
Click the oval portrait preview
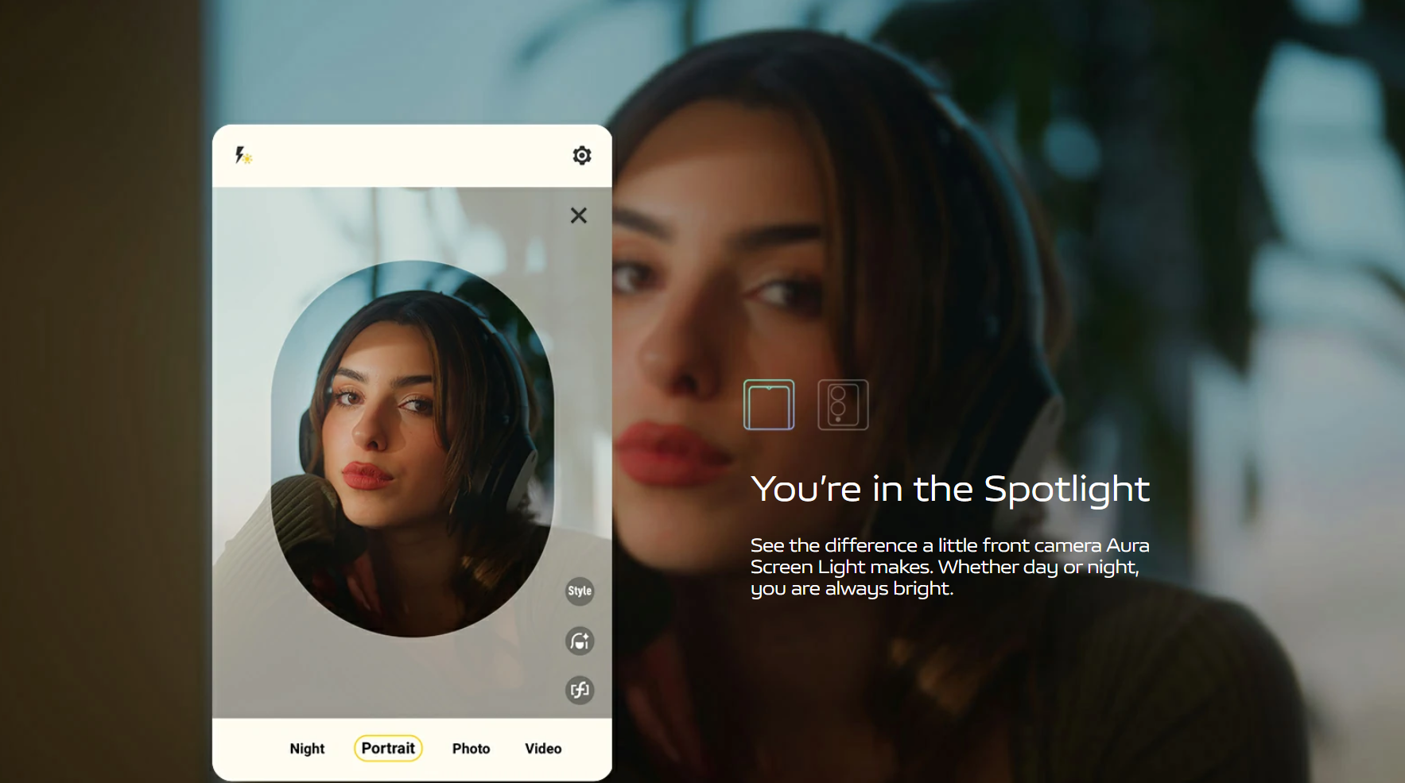coord(413,448)
